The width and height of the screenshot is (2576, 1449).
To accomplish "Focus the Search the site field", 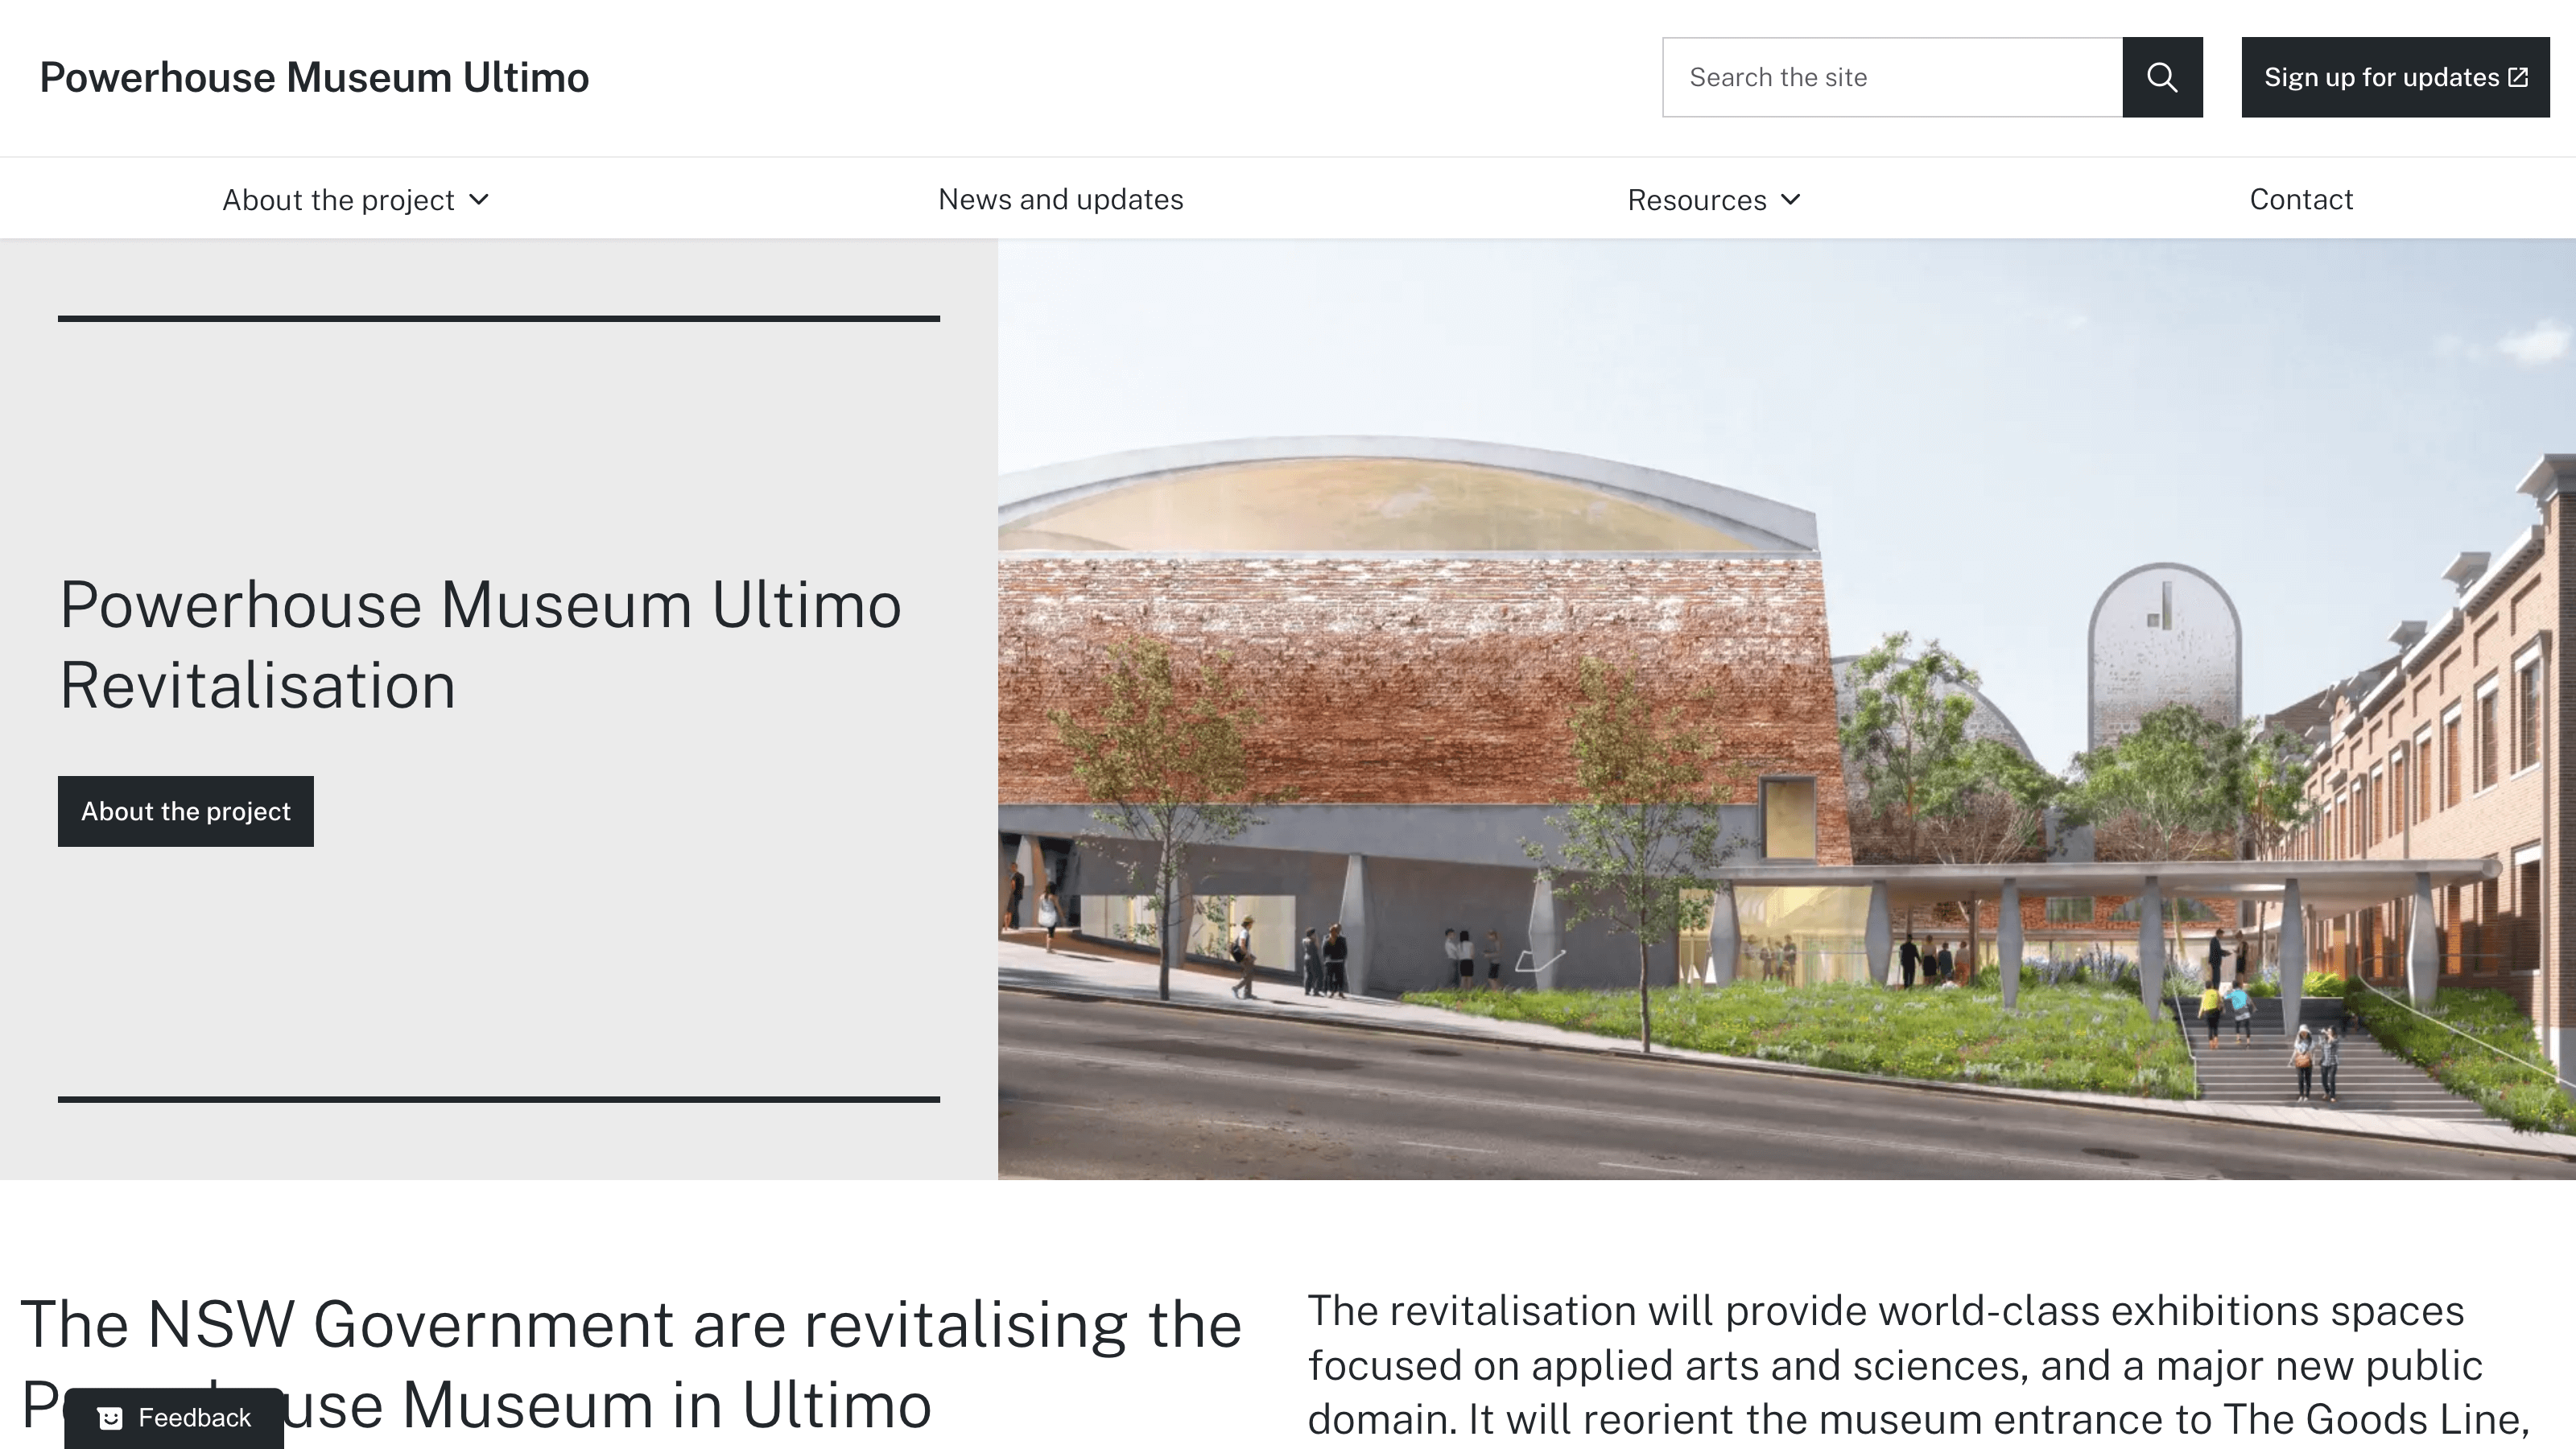I will (1892, 77).
